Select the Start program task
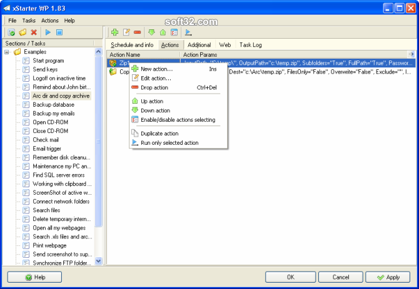 (x=48, y=61)
